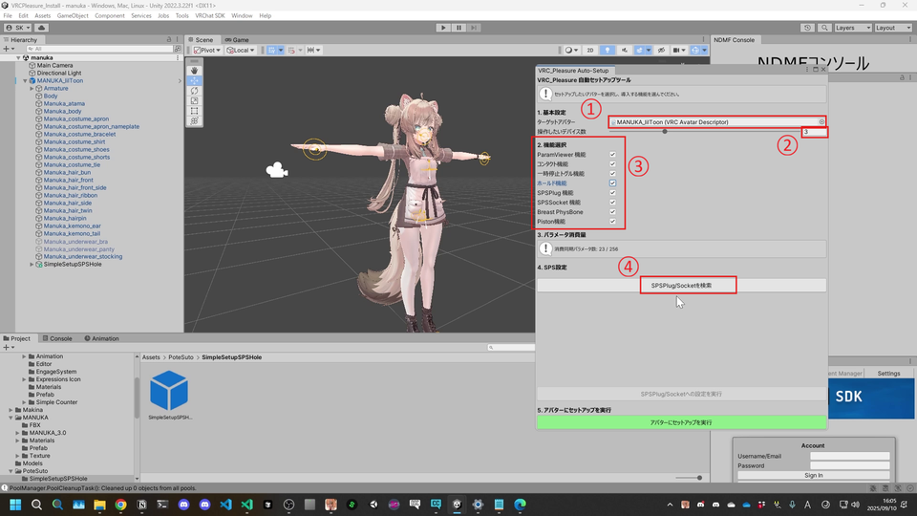Open the Undo History icon
The height and width of the screenshot is (516, 917).
(808, 28)
